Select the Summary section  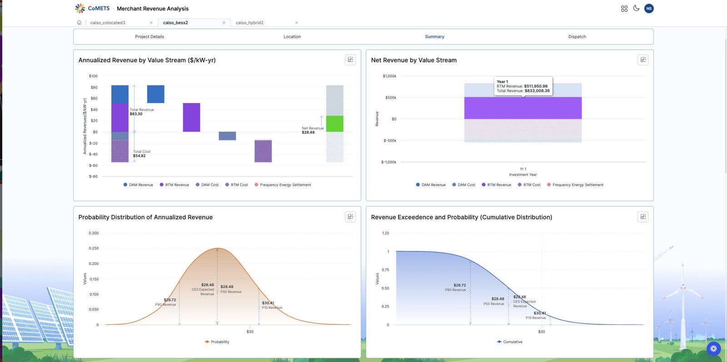(435, 37)
